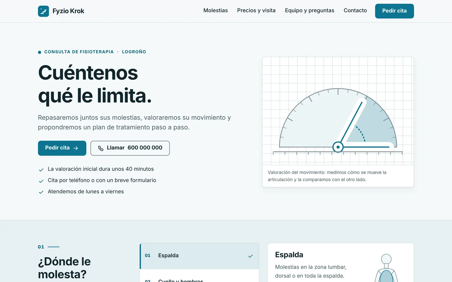452x282 pixels.
Task: Click the phone icon in Llamar button
Action: click(101, 148)
